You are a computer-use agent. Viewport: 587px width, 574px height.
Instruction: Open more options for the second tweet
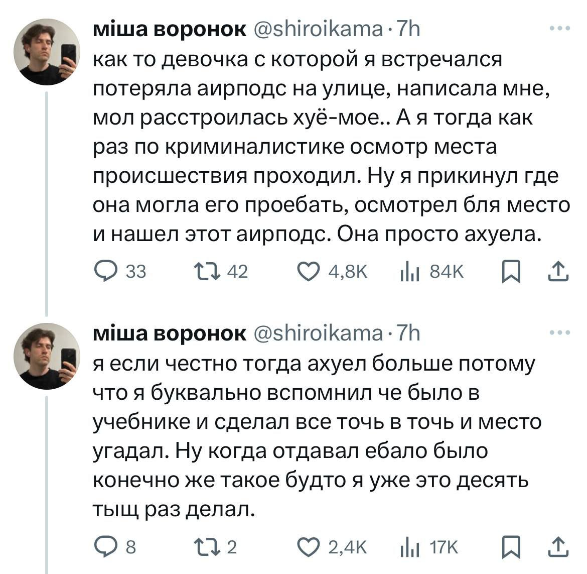tap(559, 332)
